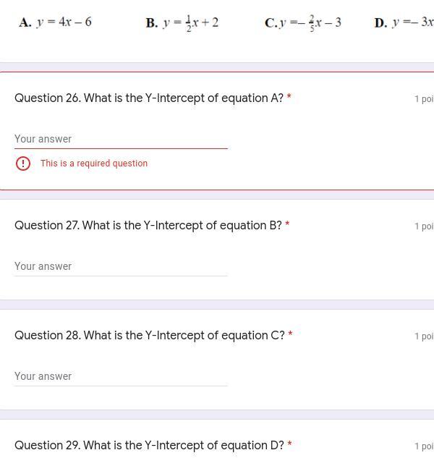434x458 pixels.
Task: Click the point value beside Question 27
Action: point(424,226)
